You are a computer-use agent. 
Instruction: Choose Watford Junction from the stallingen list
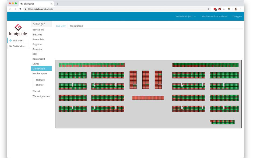pos(41,96)
